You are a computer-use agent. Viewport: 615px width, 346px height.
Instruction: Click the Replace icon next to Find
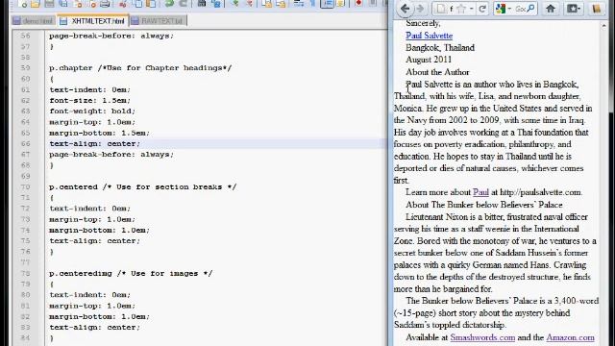point(215,4)
